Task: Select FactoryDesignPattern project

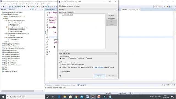Action: pos(11,50)
